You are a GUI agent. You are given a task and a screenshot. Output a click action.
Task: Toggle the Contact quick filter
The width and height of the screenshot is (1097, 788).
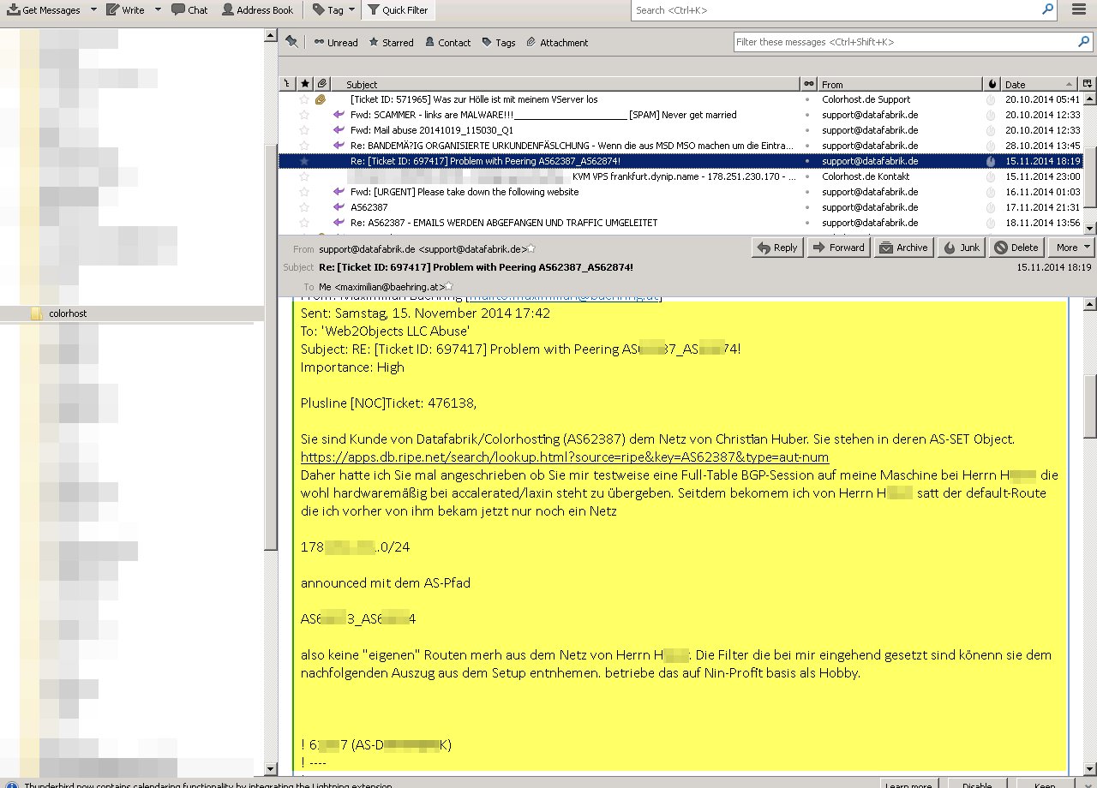pyautogui.click(x=447, y=42)
